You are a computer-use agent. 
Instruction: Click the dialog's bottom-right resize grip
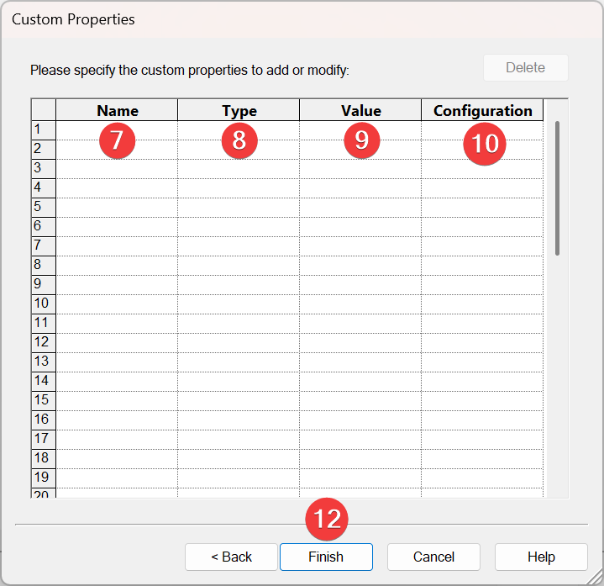click(x=595, y=577)
